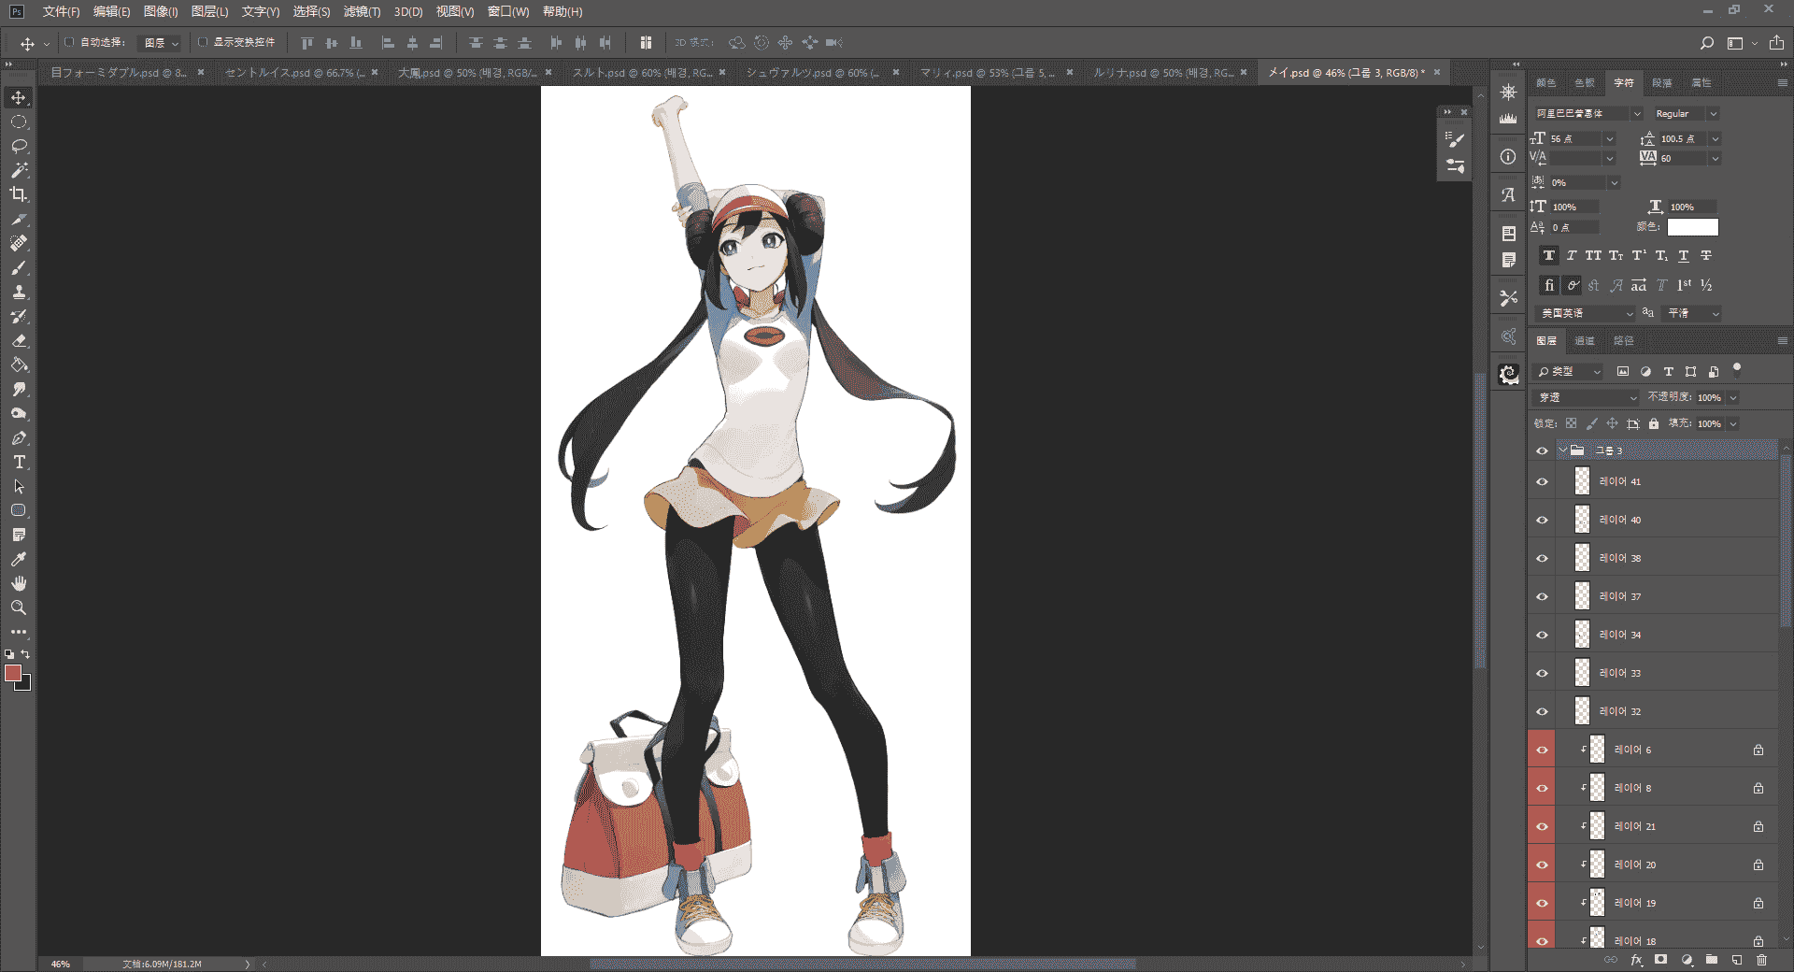1794x972 pixels.
Task: Enable the 自动选择 checkbox
Action: (69, 42)
